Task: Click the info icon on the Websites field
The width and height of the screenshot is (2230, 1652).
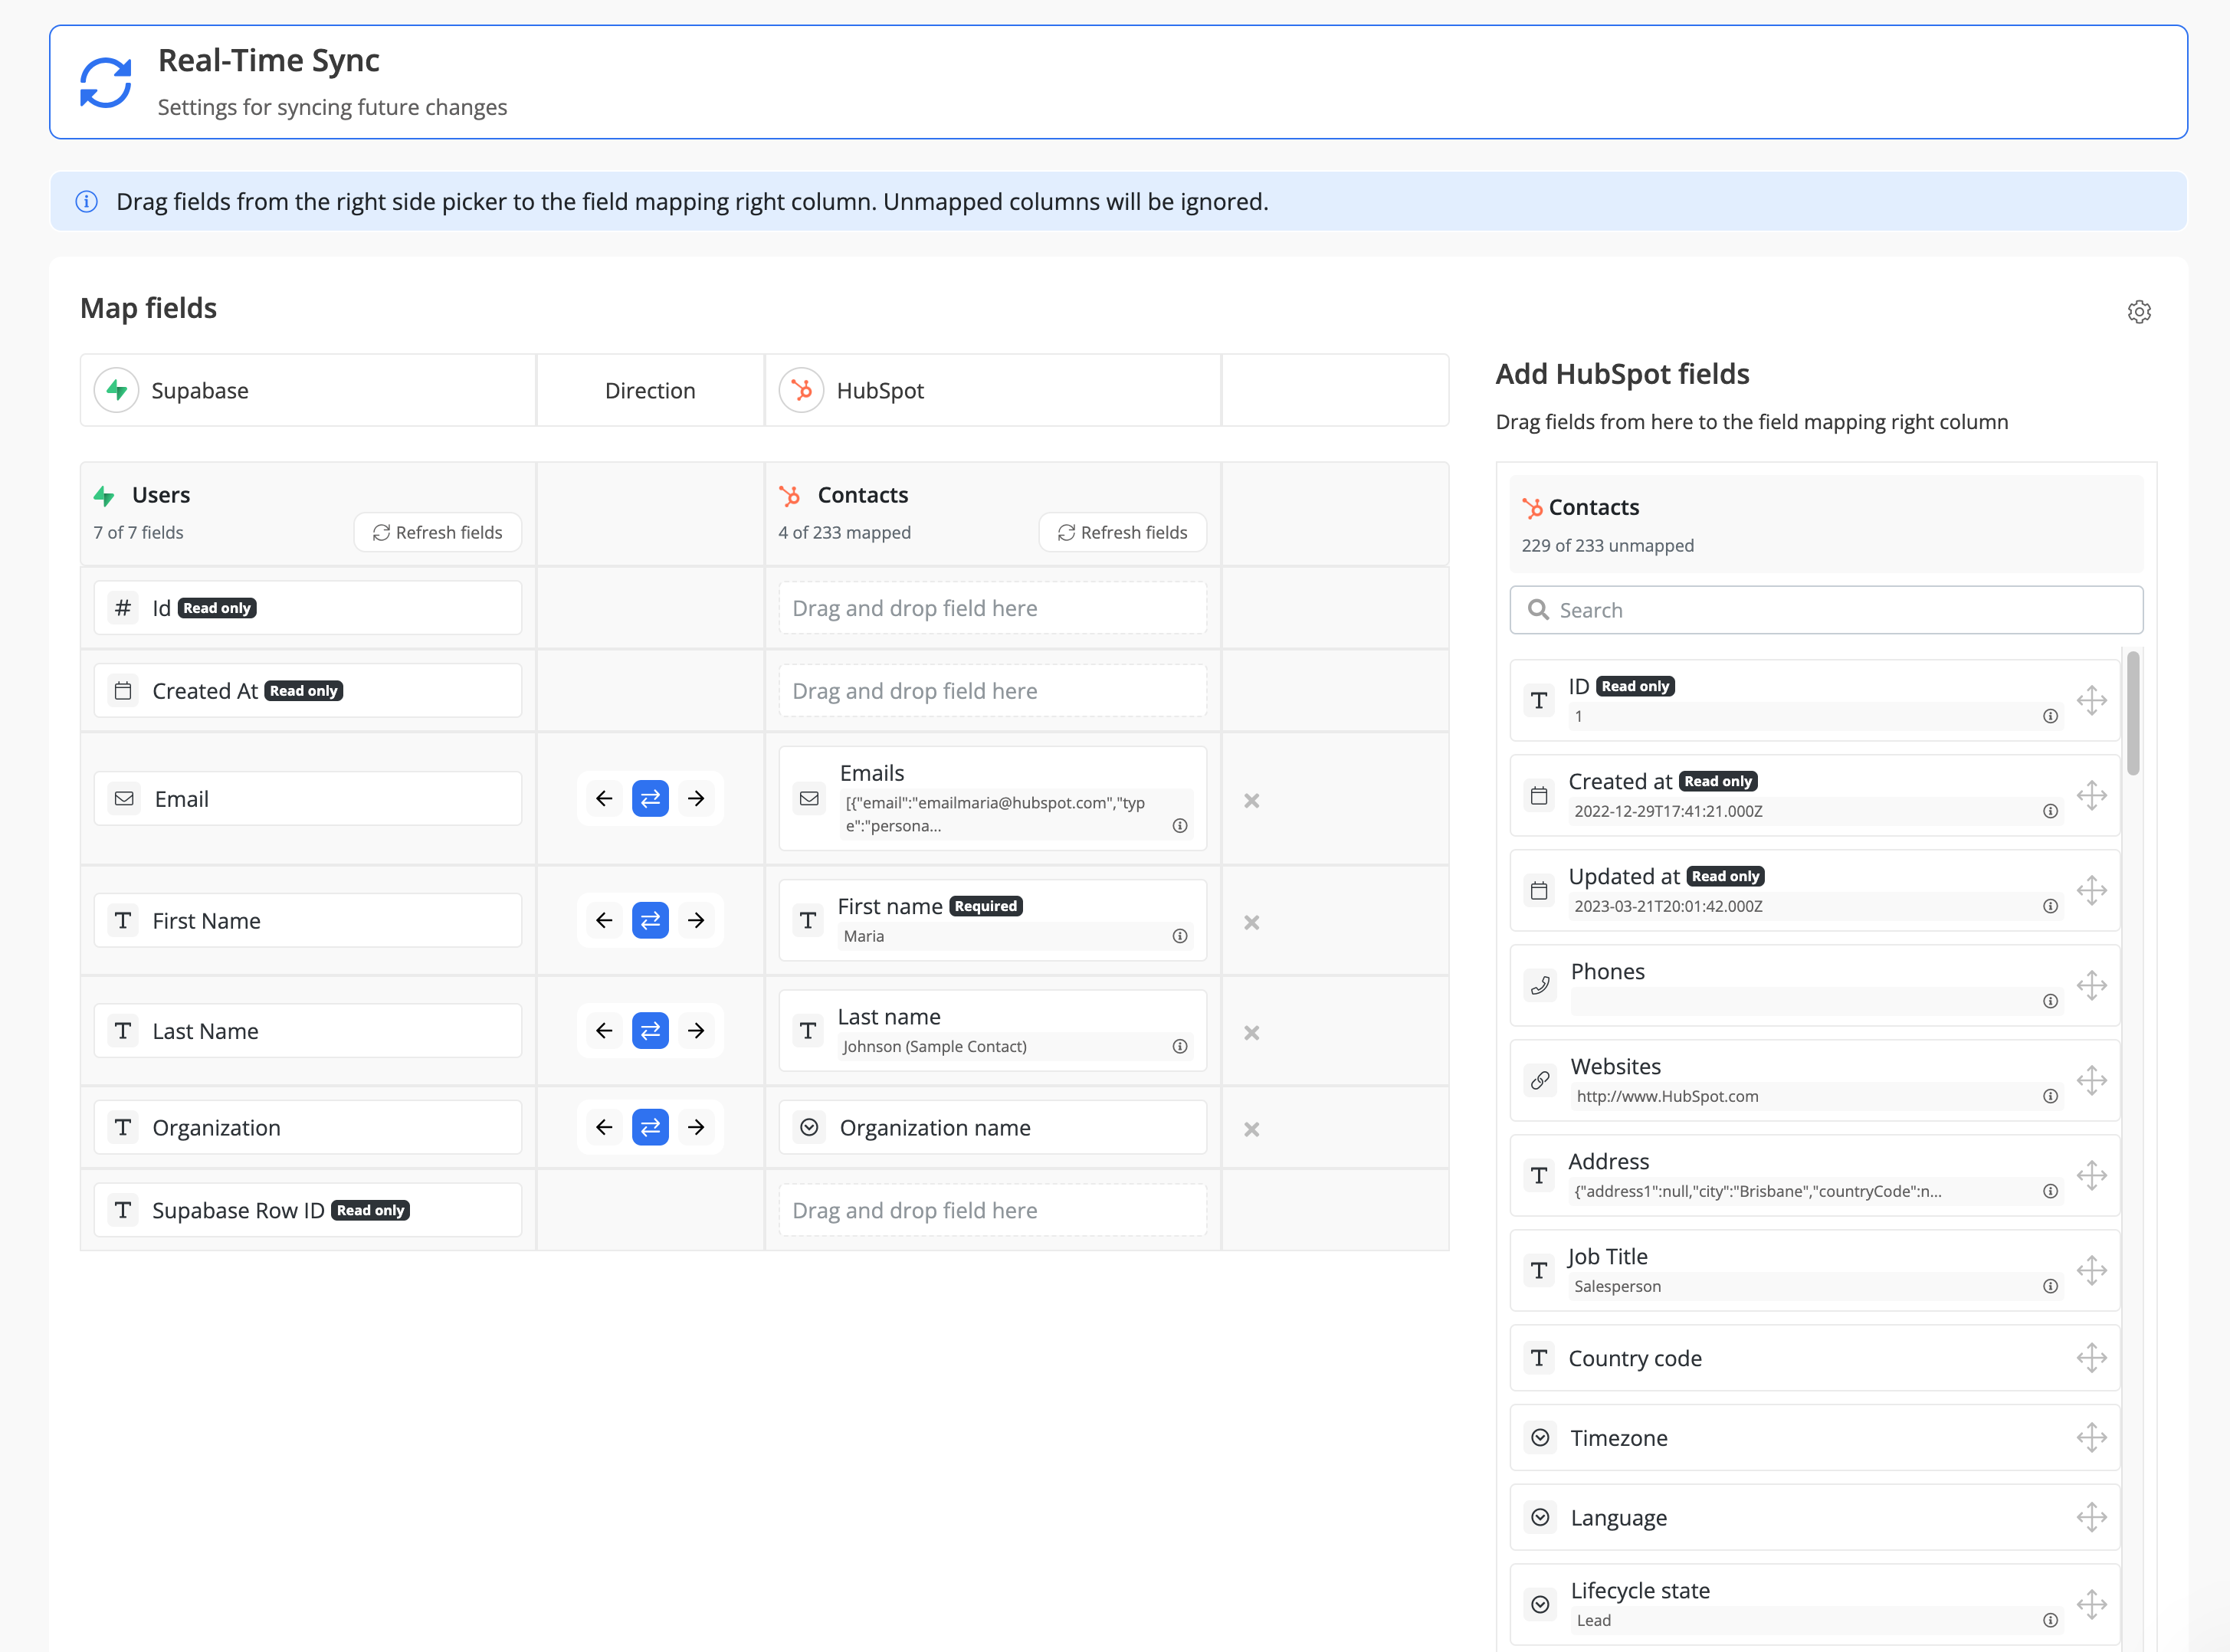Action: [x=2050, y=1096]
